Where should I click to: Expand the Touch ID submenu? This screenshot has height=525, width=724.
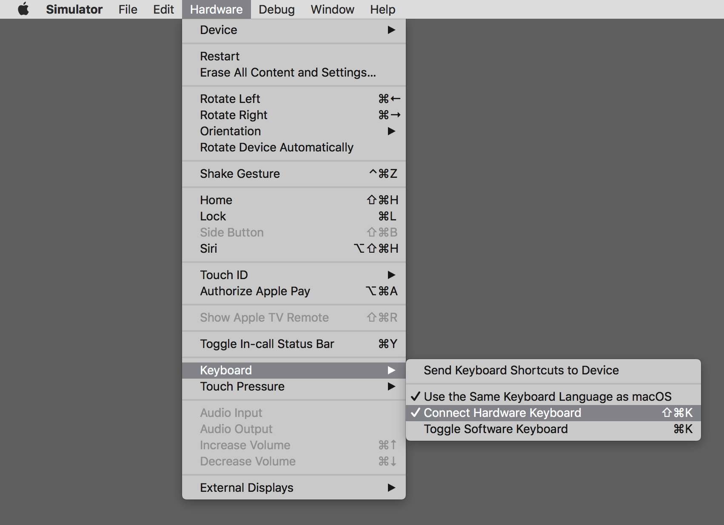pyautogui.click(x=294, y=275)
